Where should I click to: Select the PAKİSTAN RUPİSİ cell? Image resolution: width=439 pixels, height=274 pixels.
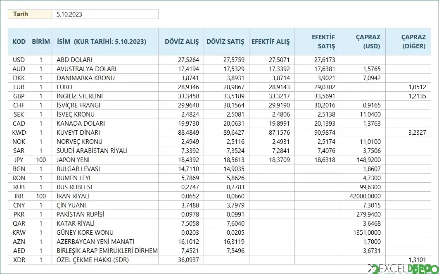105,214
